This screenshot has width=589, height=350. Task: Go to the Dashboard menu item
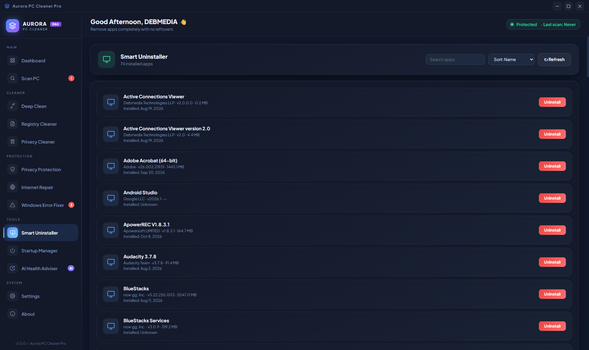click(41, 61)
